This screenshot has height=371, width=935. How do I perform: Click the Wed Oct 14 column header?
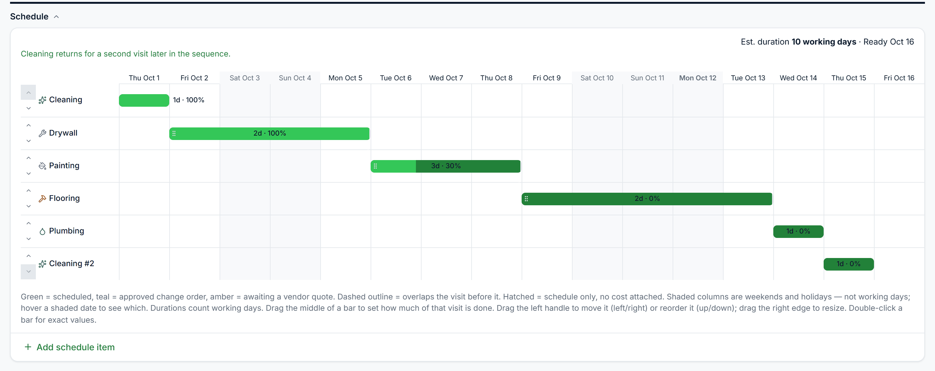[x=798, y=78]
